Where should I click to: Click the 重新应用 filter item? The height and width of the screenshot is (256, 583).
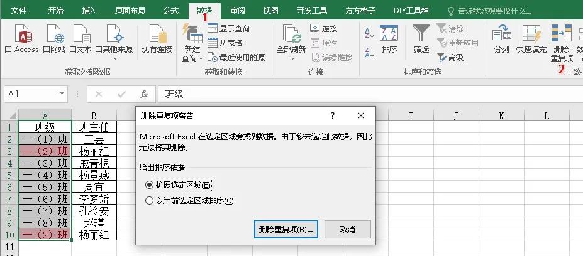coord(458,43)
